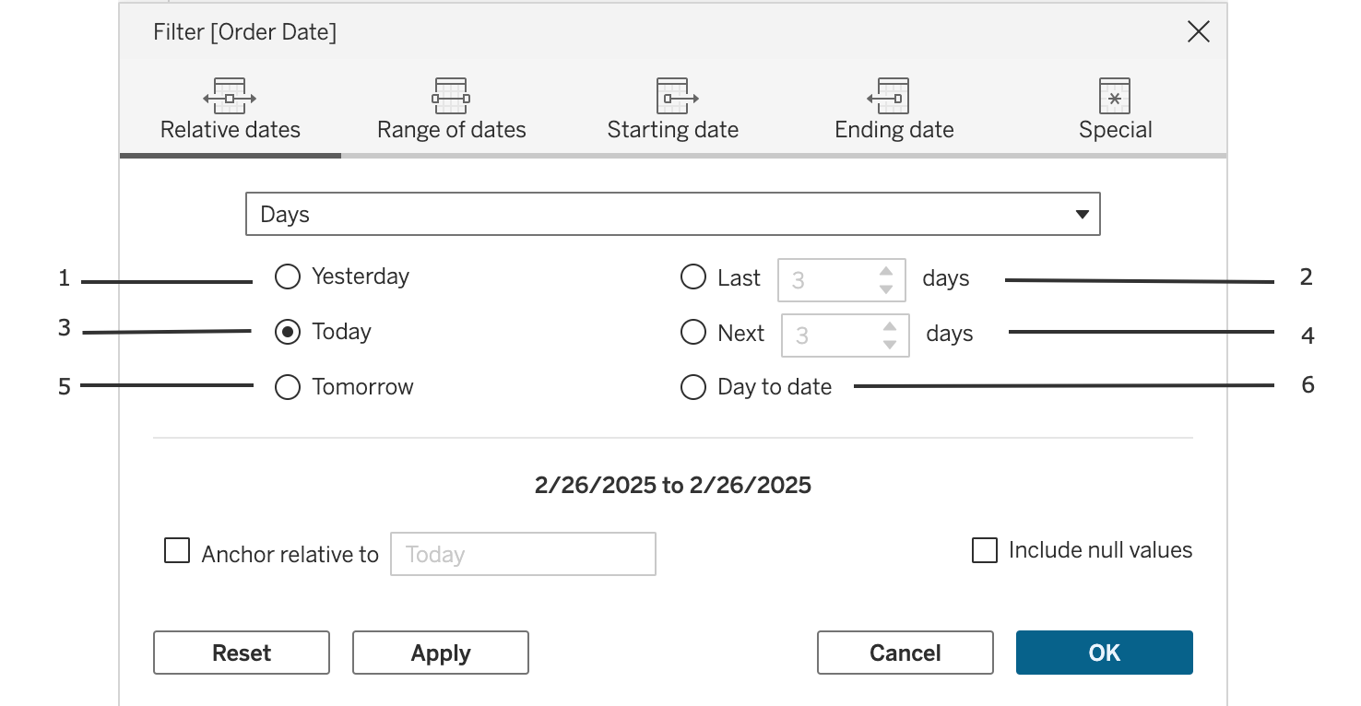Open the Special tab label
1361x706 pixels.
point(1116,130)
